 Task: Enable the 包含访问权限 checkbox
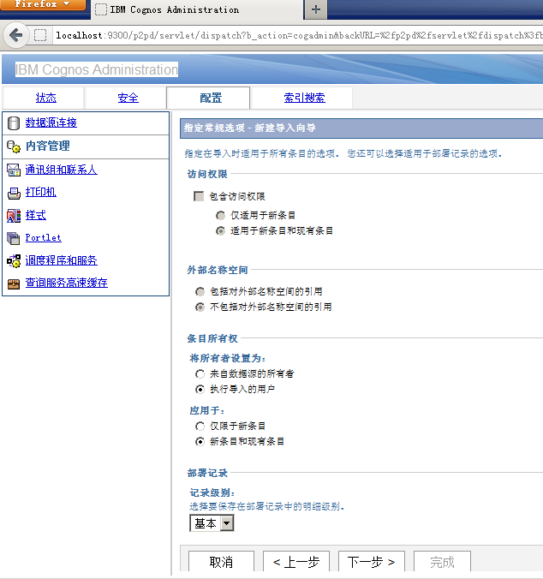coord(199,196)
